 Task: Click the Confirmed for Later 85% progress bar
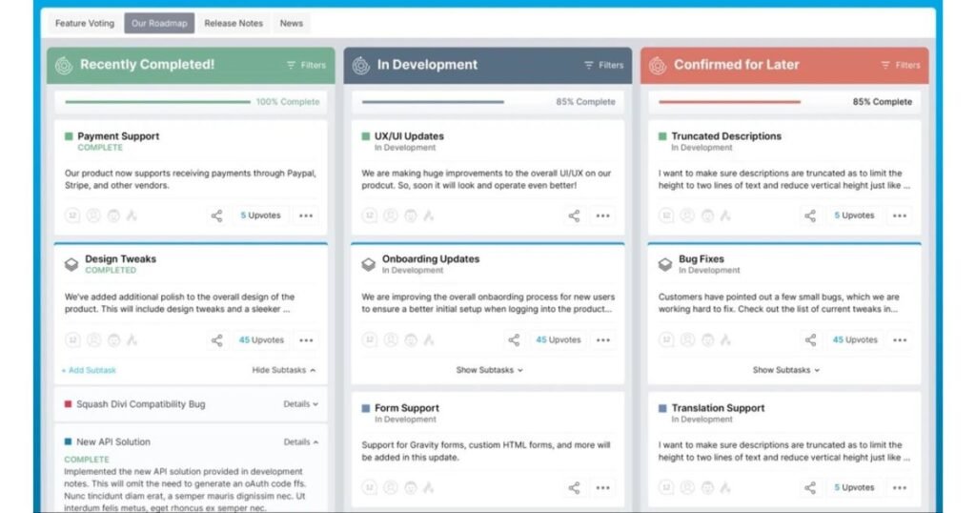729,101
